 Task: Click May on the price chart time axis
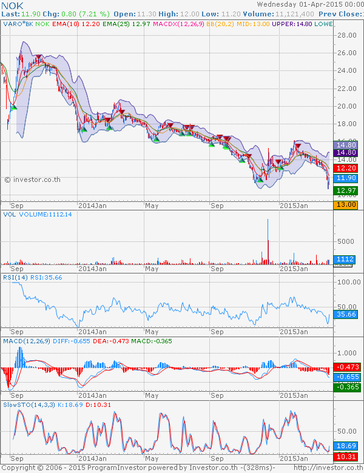[x=152, y=206]
